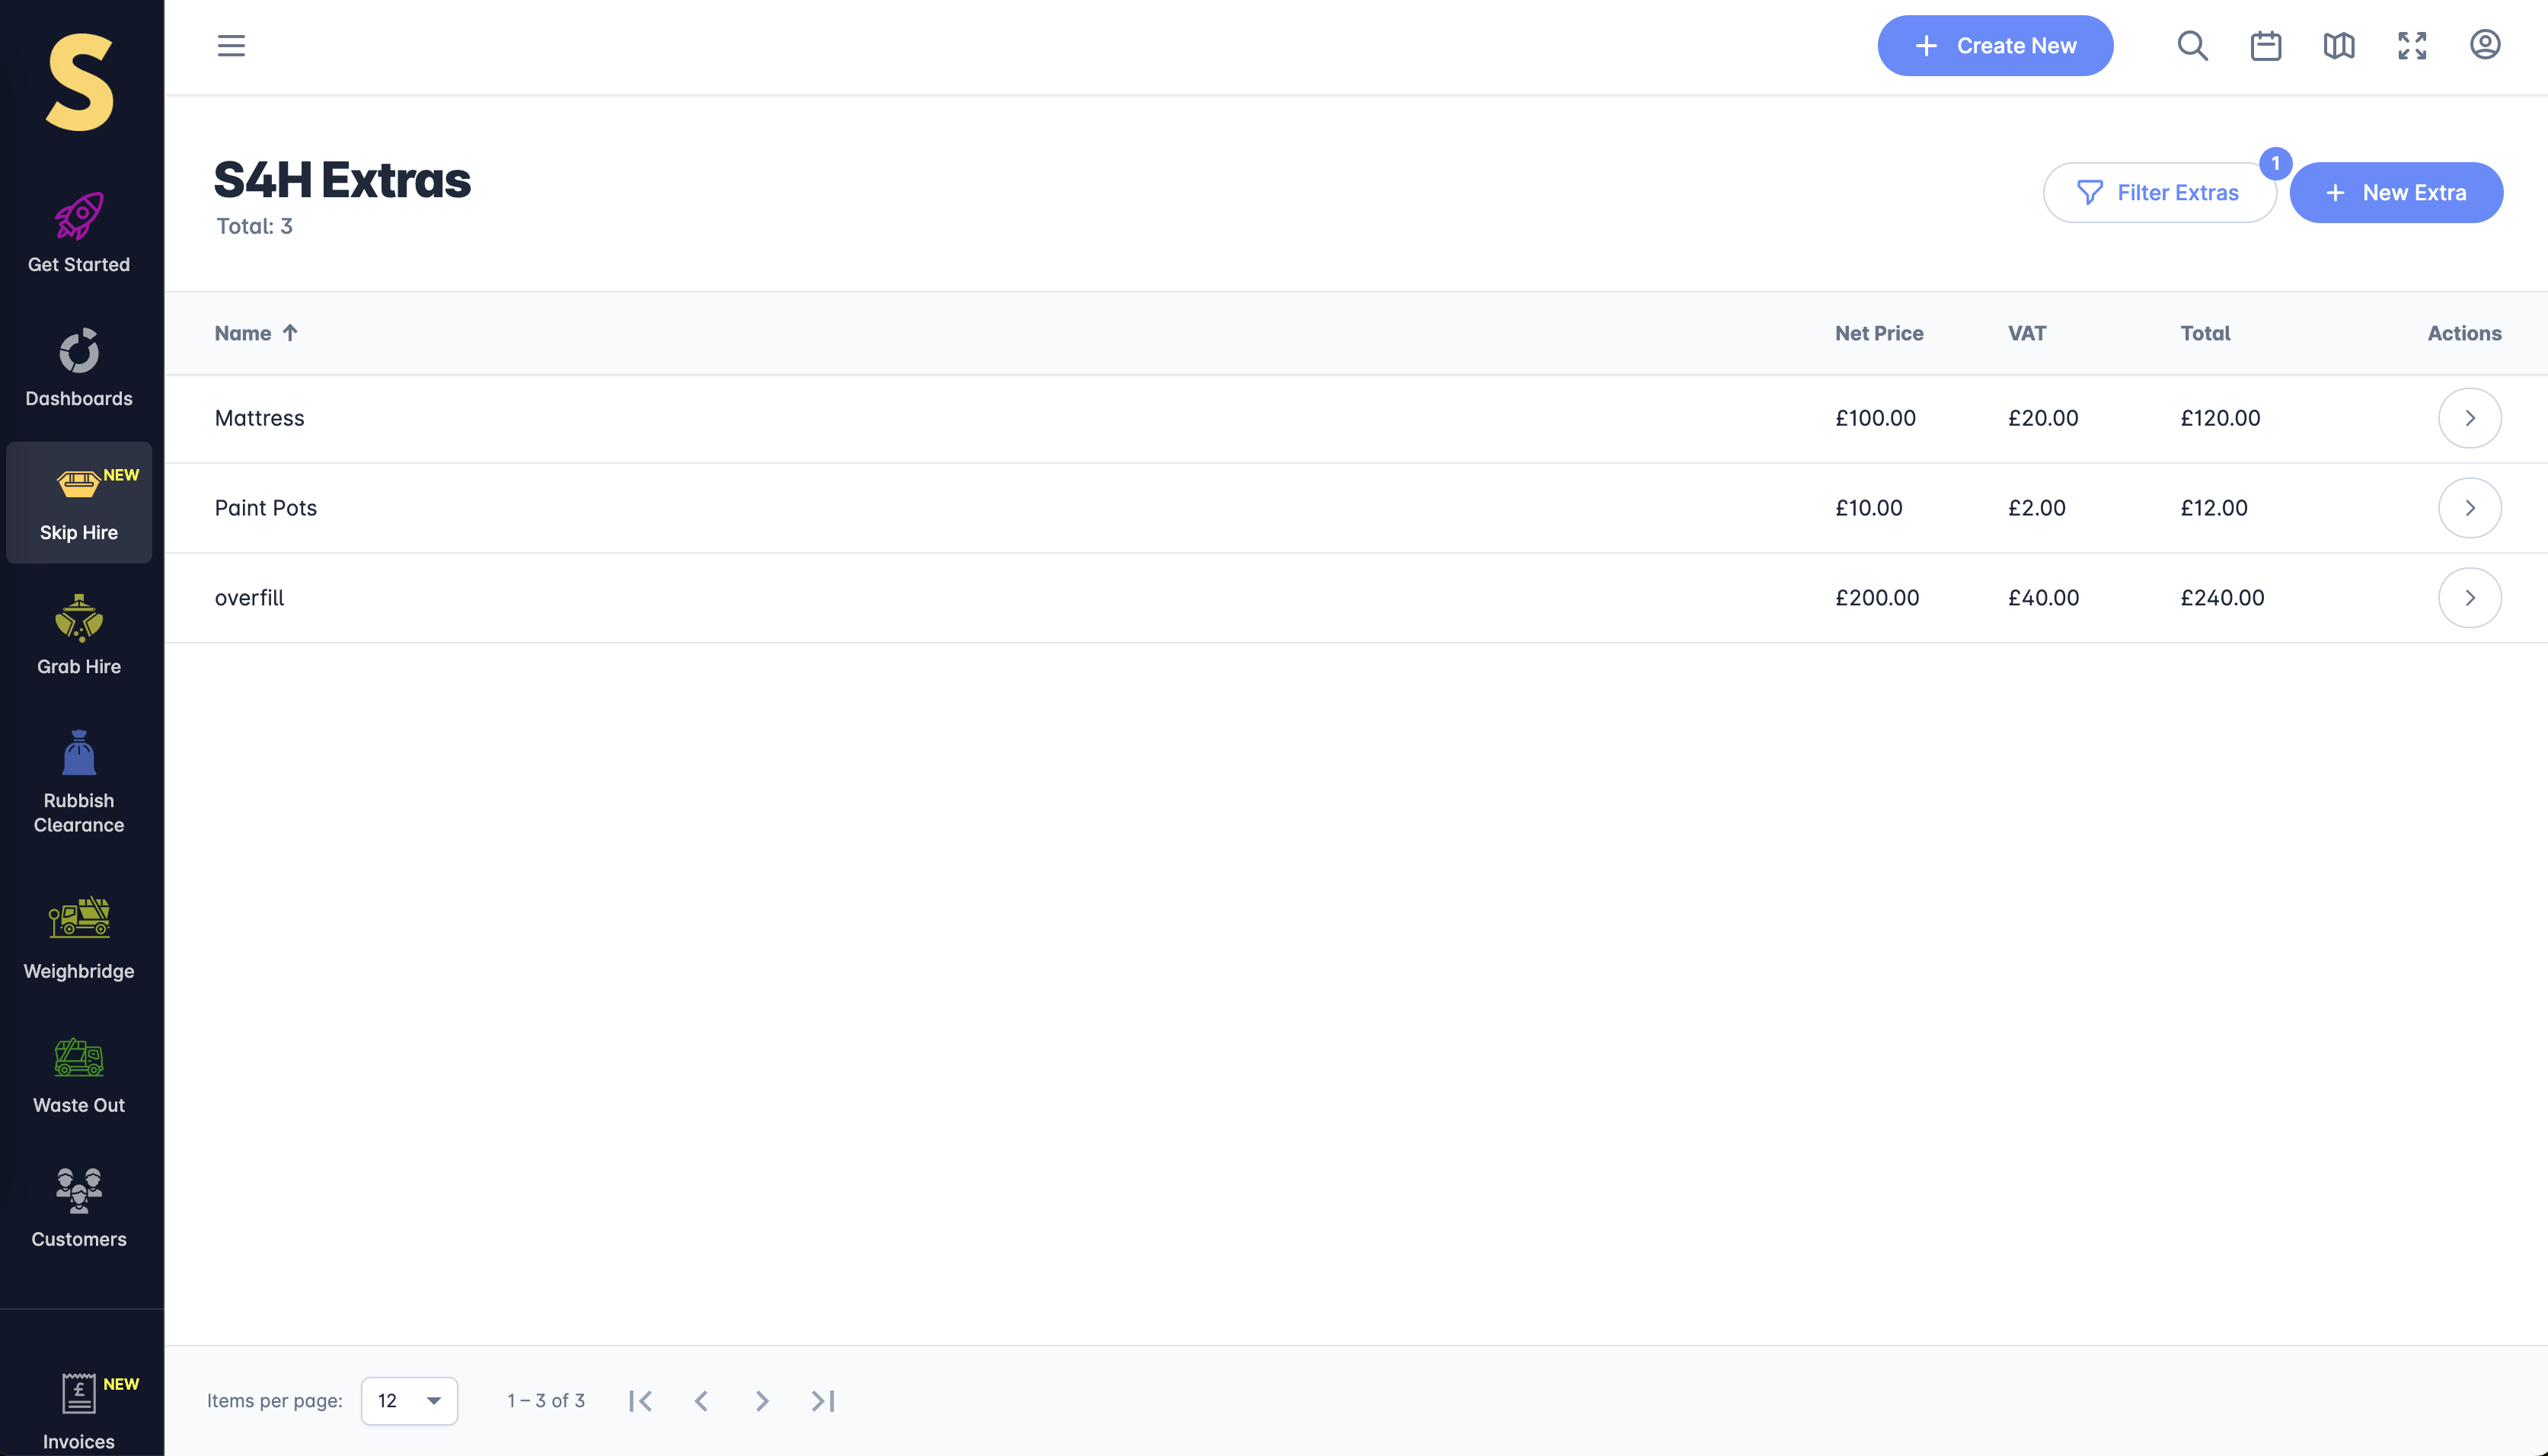This screenshot has height=1456, width=2548.
Task: Open Weighbridge in the sidebar
Action: (x=79, y=938)
